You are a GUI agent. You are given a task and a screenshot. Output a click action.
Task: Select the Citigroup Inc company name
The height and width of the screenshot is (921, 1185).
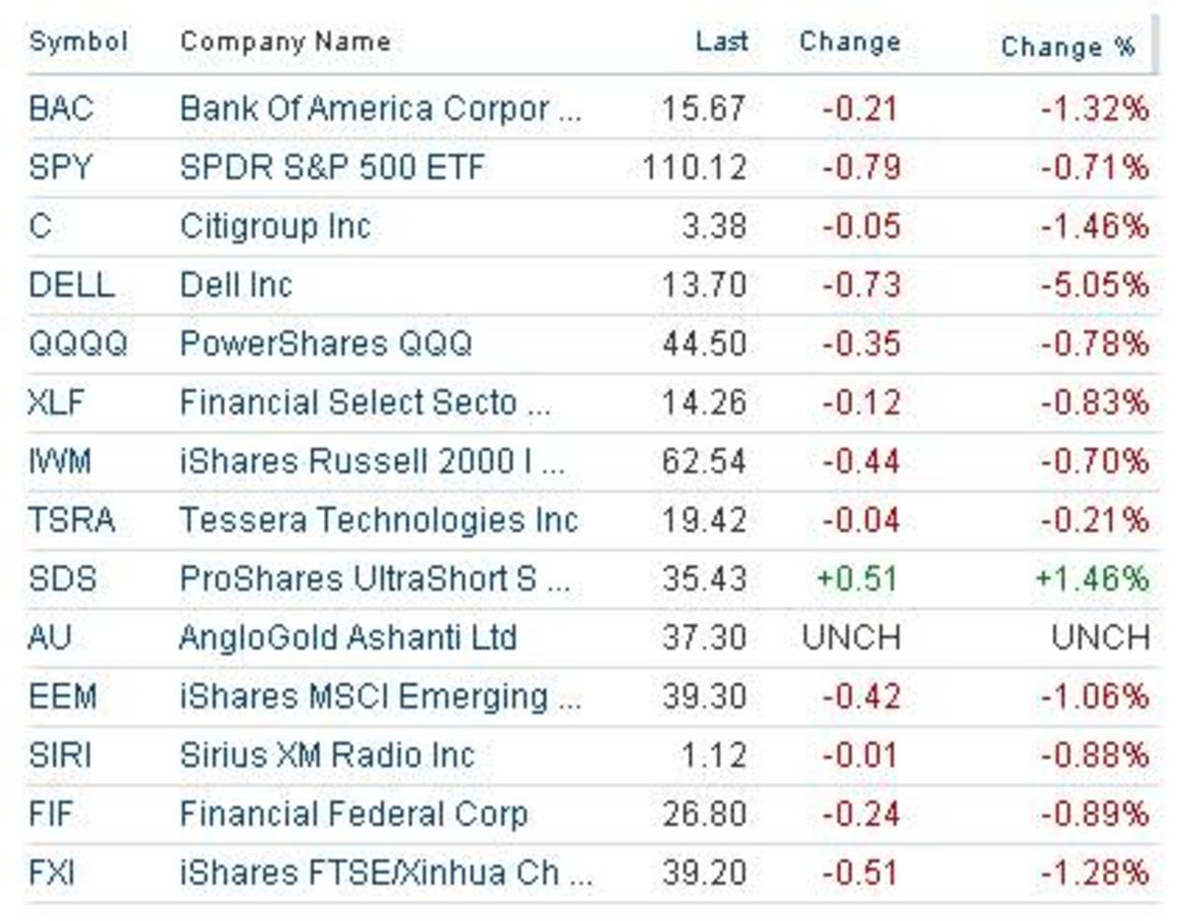click(x=275, y=226)
